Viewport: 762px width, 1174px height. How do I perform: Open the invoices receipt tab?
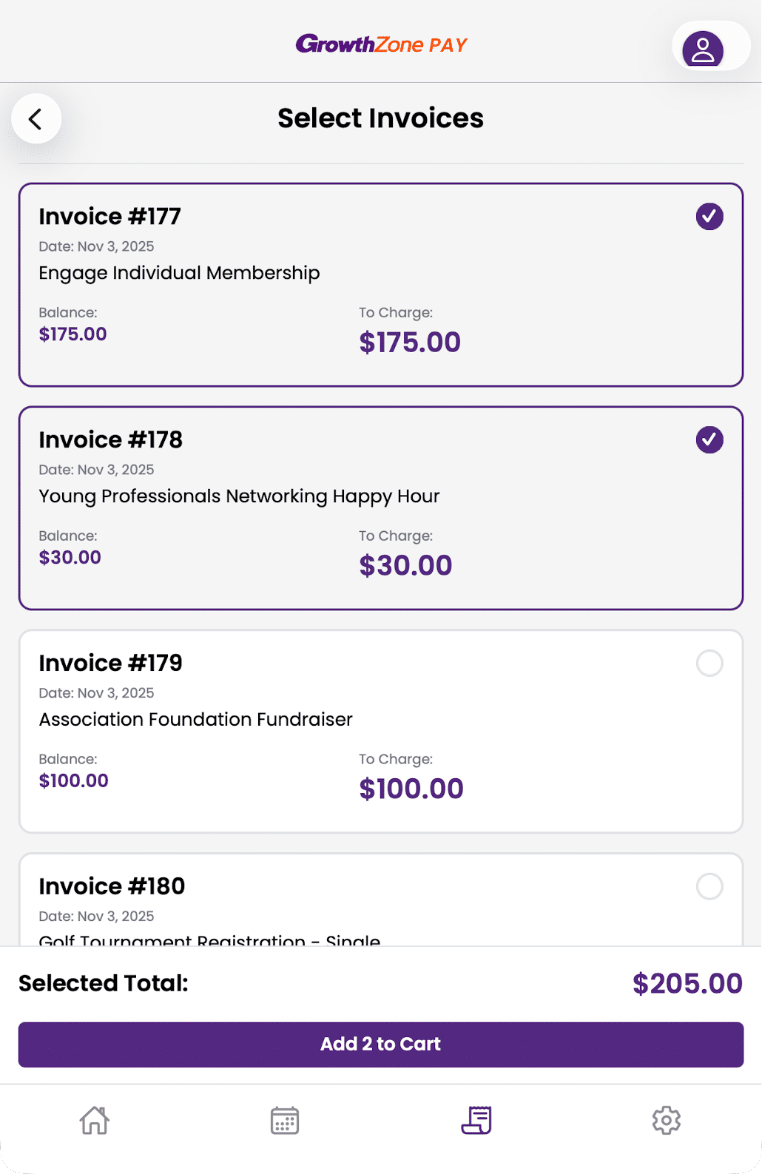476,1120
